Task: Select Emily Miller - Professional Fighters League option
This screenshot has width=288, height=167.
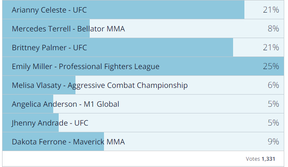Action: 143,66
